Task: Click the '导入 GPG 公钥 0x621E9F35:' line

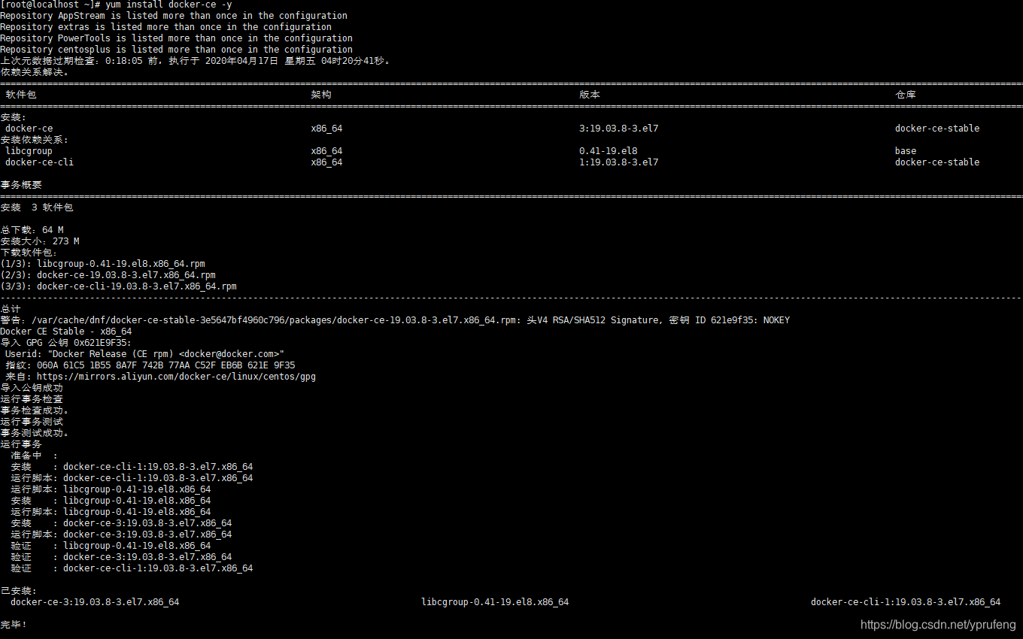Action: (66, 343)
